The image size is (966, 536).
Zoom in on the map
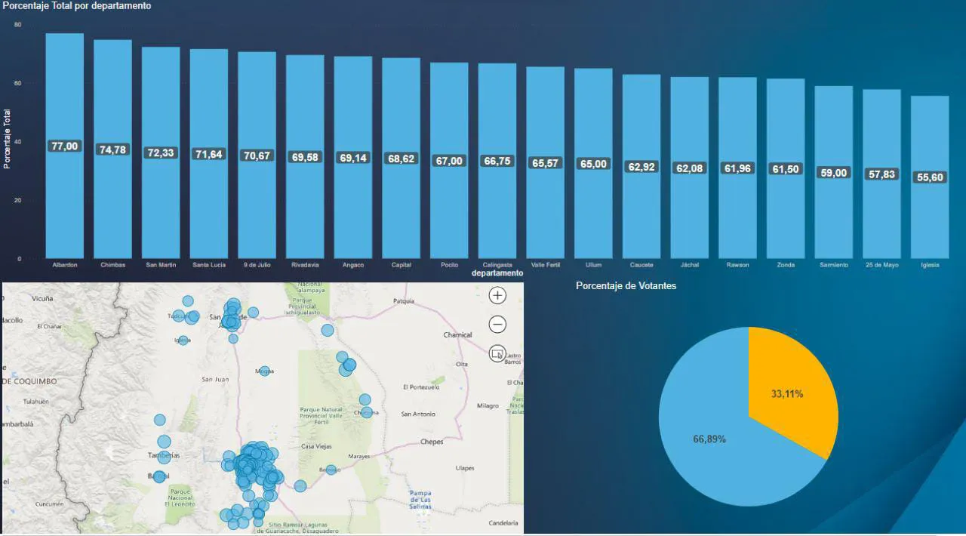[x=497, y=296]
